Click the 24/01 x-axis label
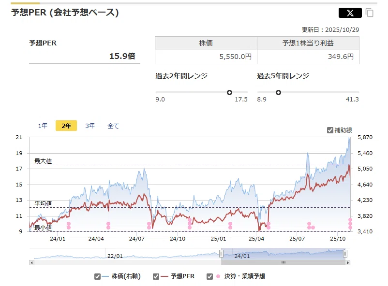 pyautogui.click(x=58, y=239)
